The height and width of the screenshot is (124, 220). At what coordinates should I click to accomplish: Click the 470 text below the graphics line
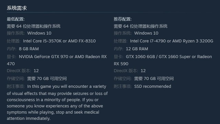pos(11,64)
